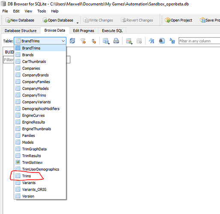
Task: Switch to the Database Structure tab
Action: tap(21, 30)
